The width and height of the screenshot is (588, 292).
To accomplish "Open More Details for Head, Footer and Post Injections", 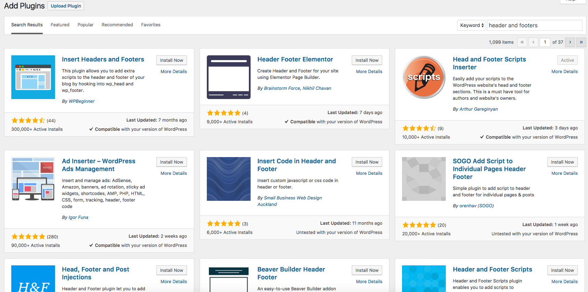I will (174, 282).
